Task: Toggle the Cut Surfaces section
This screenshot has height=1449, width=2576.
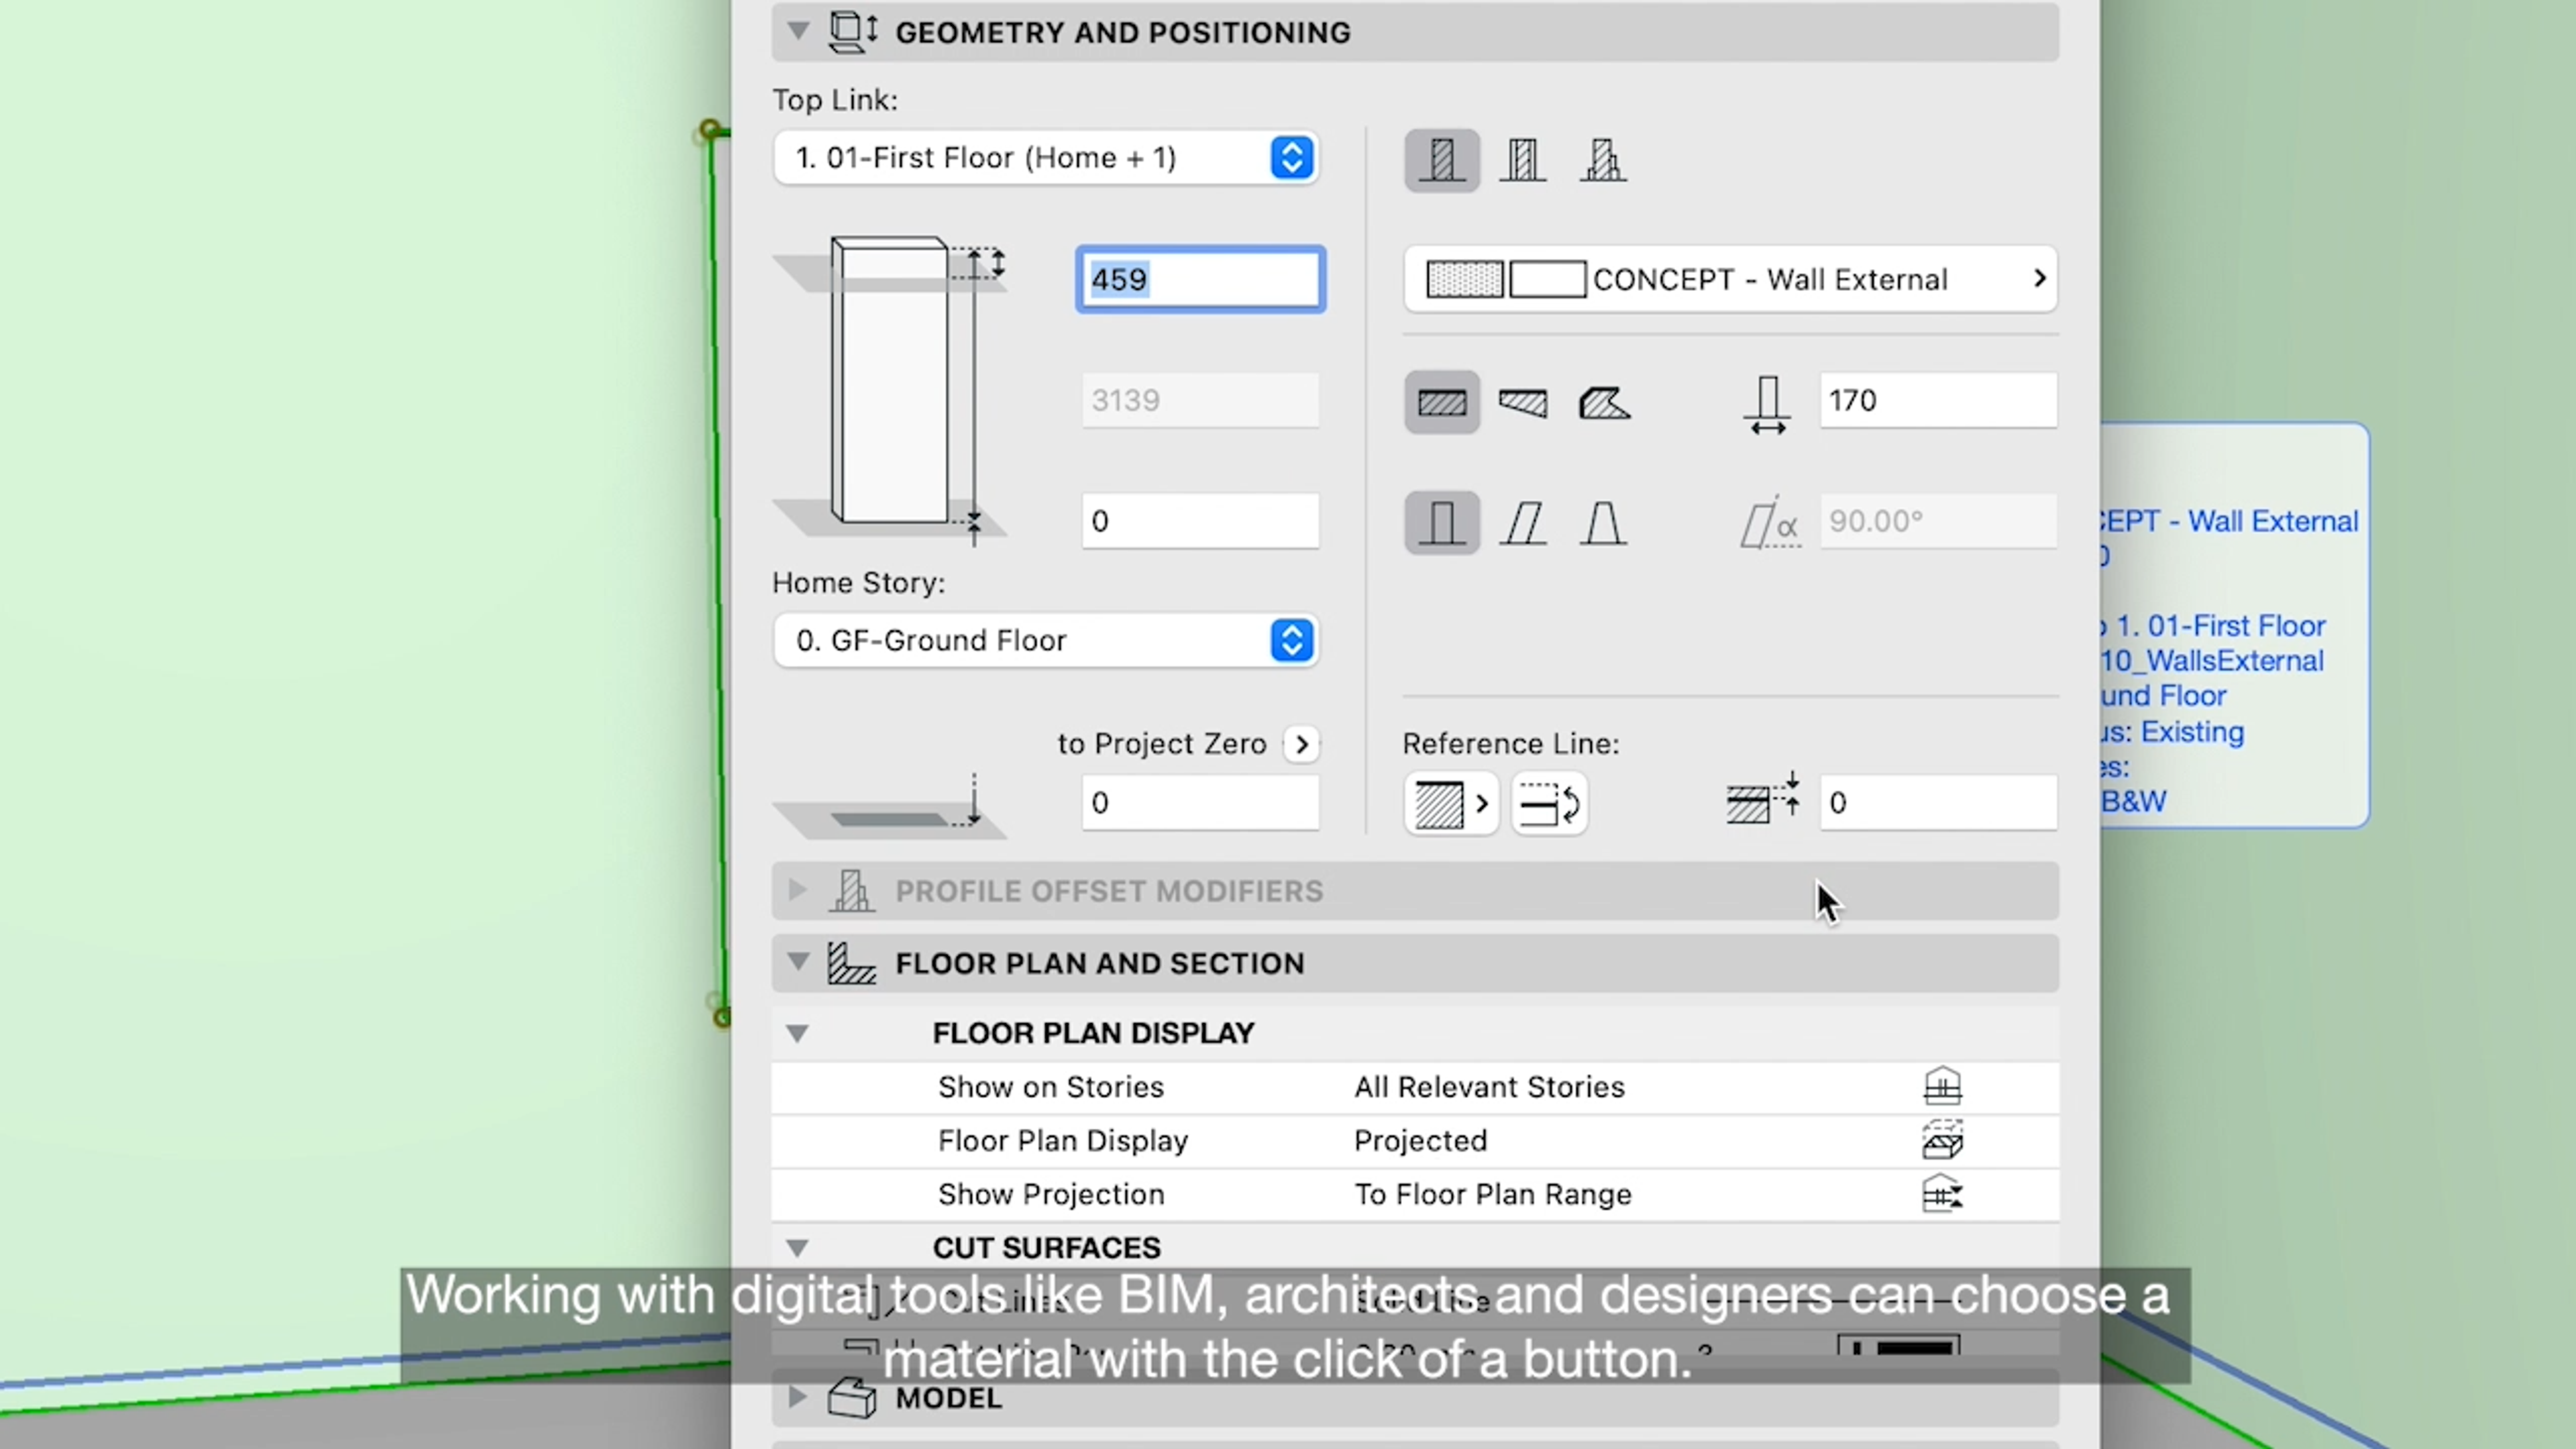Action: pos(796,1247)
